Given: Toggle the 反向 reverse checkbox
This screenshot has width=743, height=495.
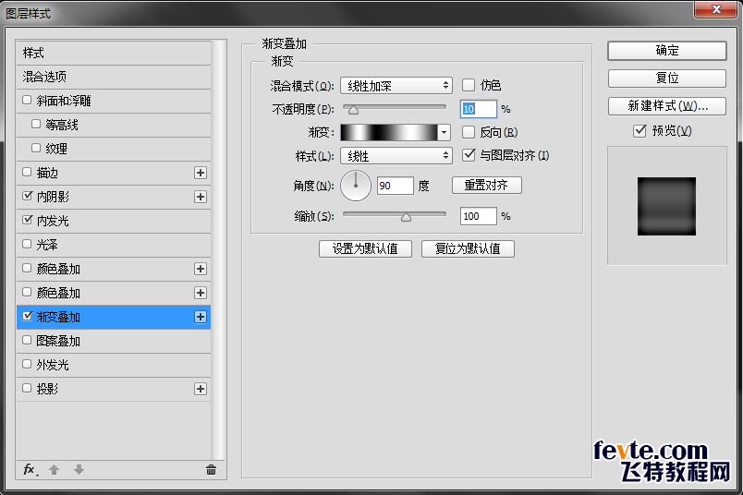Looking at the screenshot, I should tap(469, 132).
